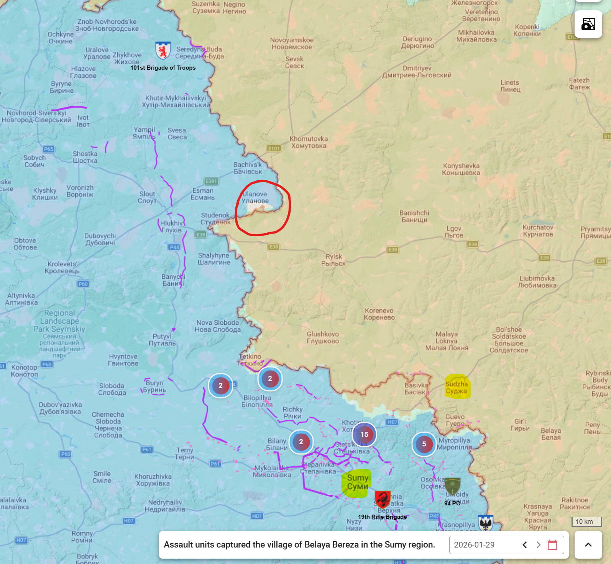Click the Rylsk town label

333,260
